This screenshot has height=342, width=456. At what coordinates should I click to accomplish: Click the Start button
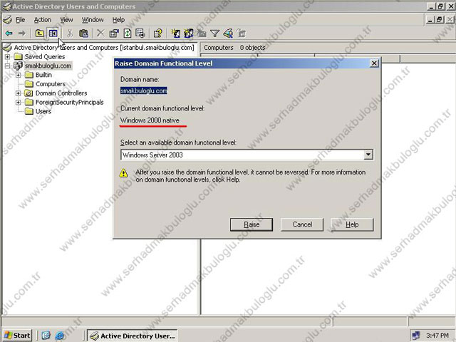tap(17, 336)
